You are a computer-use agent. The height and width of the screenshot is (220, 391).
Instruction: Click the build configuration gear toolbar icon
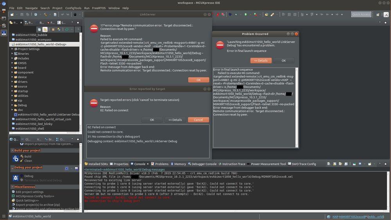click(36, 14)
